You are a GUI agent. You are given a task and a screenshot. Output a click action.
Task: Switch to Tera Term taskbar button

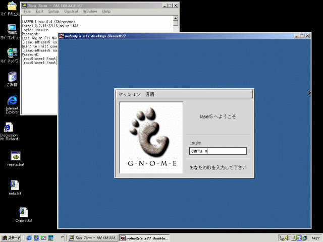[93, 237]
